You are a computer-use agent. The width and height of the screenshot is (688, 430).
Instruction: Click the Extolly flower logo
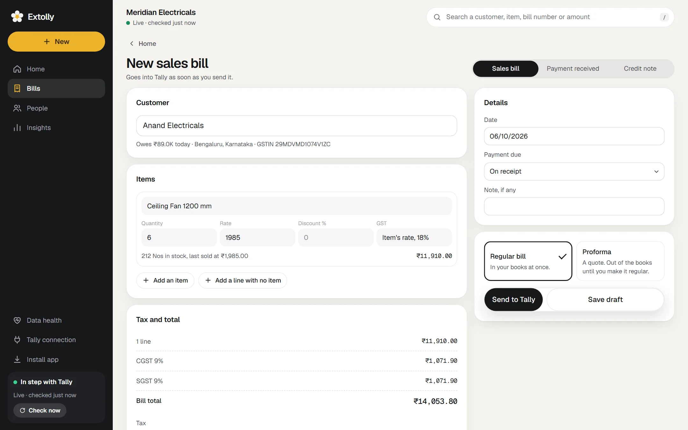pyautogui.click(x=17, y=17)
